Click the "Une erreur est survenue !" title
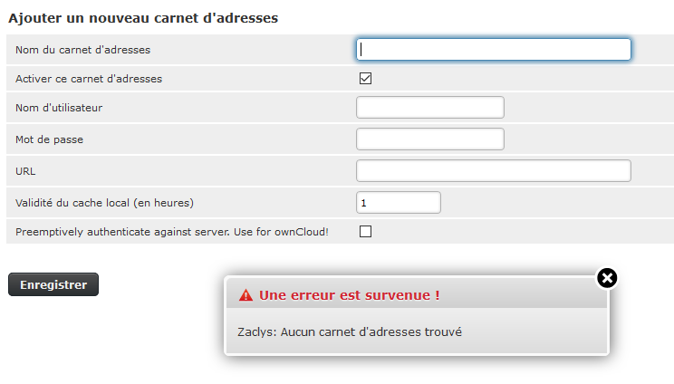The width and height of the screenshot is (674, 384). (x=349, y=295)
